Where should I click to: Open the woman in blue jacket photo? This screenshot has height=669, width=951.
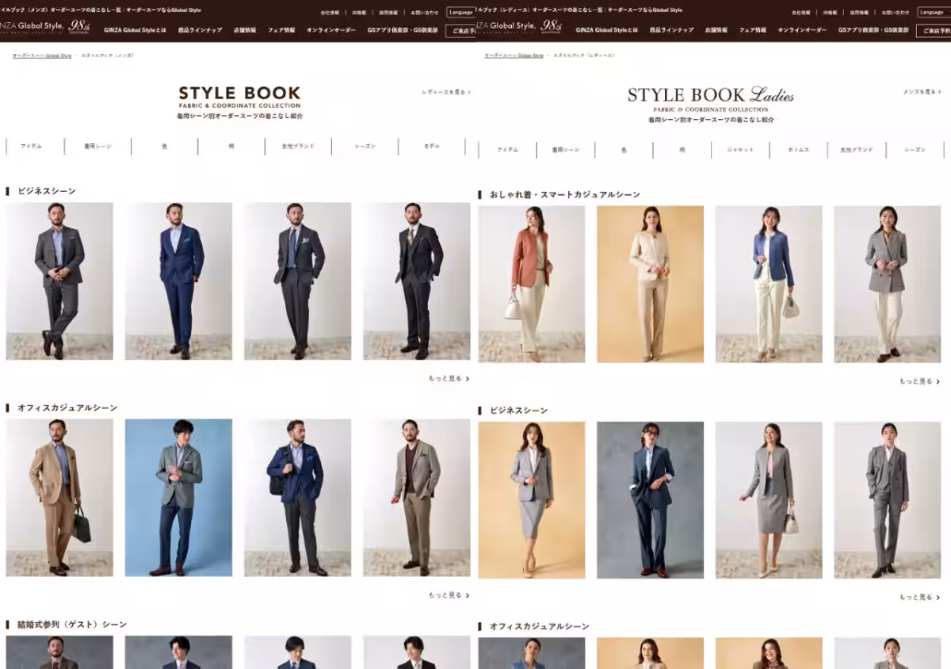(769, 284)
